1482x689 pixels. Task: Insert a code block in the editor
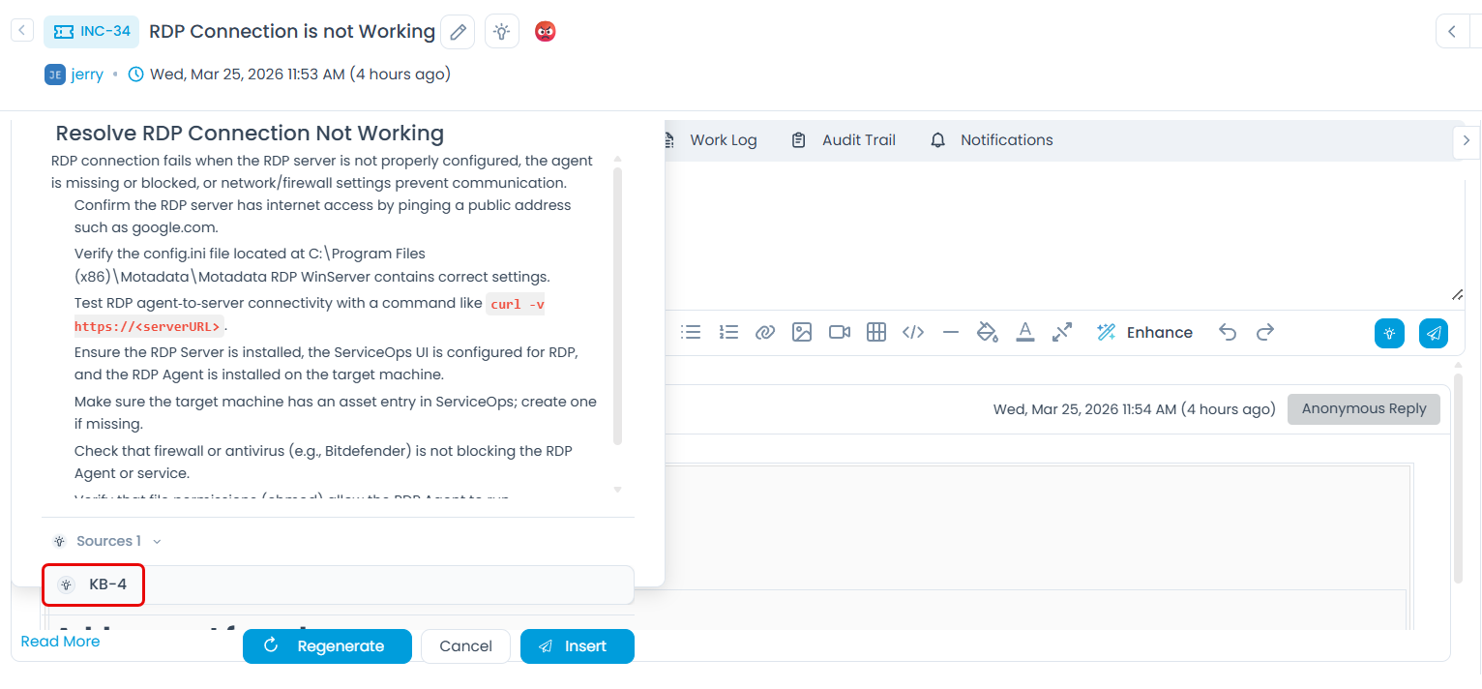pos(913,332)
